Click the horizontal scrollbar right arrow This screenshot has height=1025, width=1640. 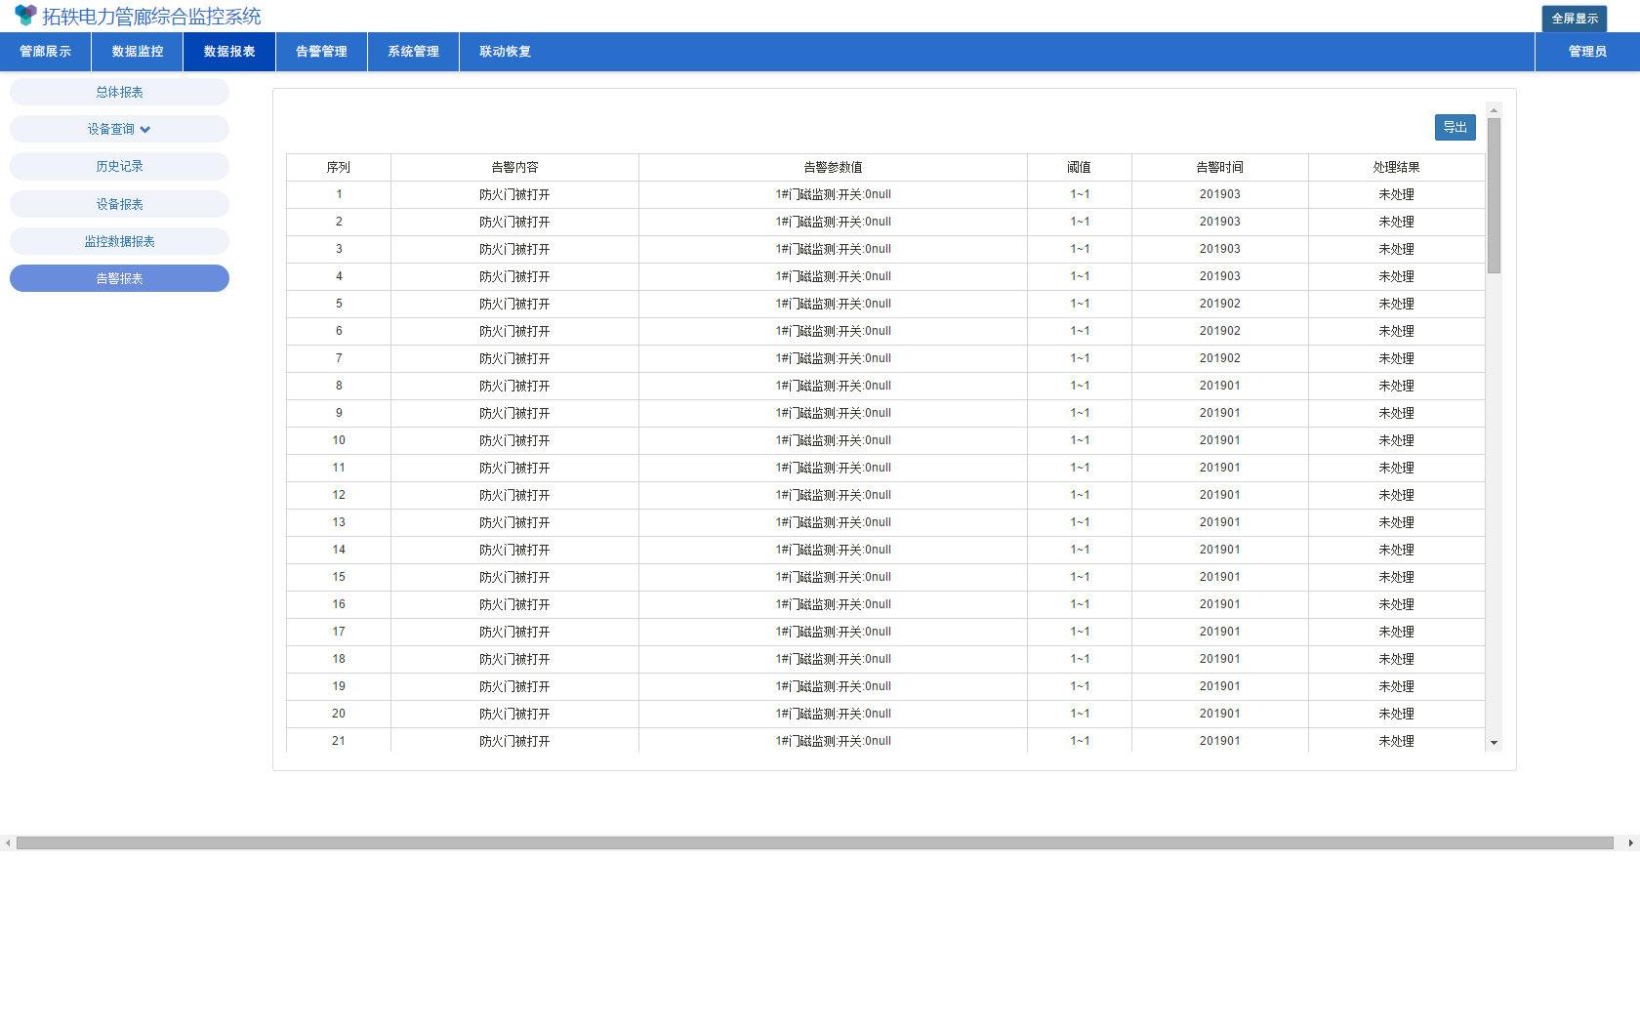1630,842
